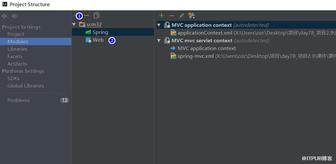
Task: Remove selected module with red minus
Action: [x=87, y=15]
